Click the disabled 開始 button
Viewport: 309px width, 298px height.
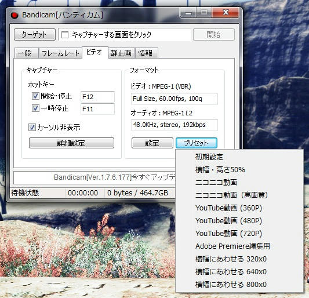[214, 35]
